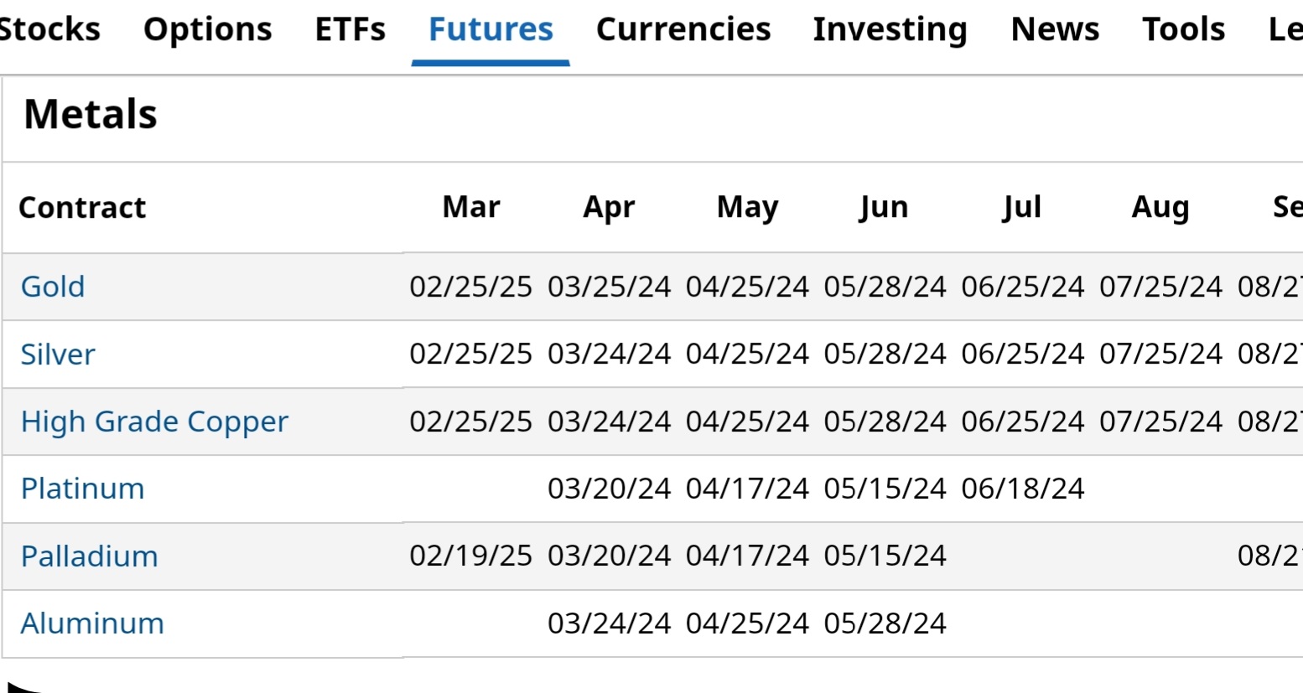Select the Futures tab
1303x693 pixels.
pyautogui.click(x=491, y=29)
